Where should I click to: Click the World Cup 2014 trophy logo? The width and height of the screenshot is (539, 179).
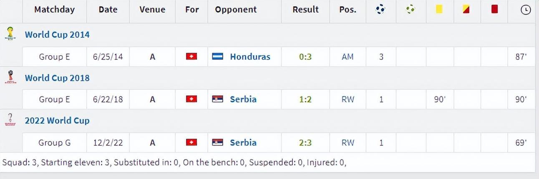point(10,34)
